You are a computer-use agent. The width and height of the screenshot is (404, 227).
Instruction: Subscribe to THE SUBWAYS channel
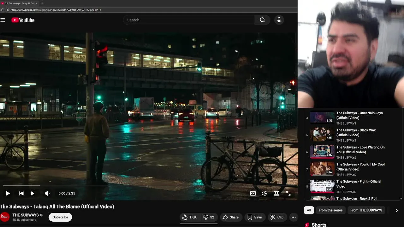(x=60, y=217)
